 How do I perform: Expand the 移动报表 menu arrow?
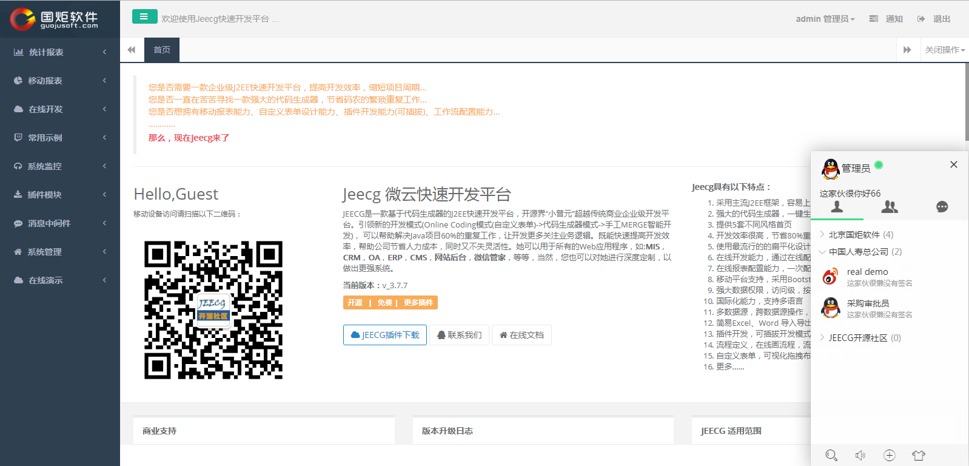tap(104, 81)
